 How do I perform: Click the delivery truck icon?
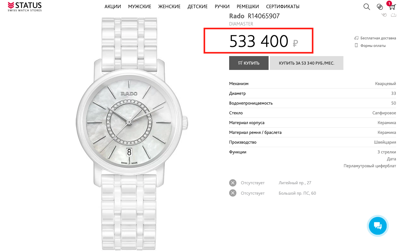(356, 38)
